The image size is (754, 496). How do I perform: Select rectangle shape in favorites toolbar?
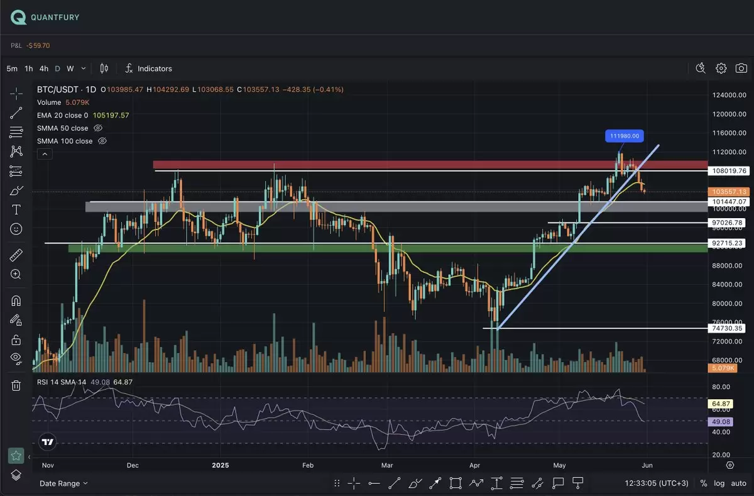456,483
